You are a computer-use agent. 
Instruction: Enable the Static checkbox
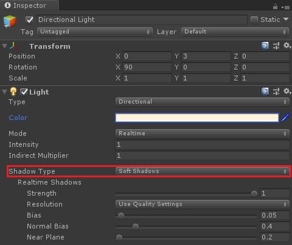254,20
